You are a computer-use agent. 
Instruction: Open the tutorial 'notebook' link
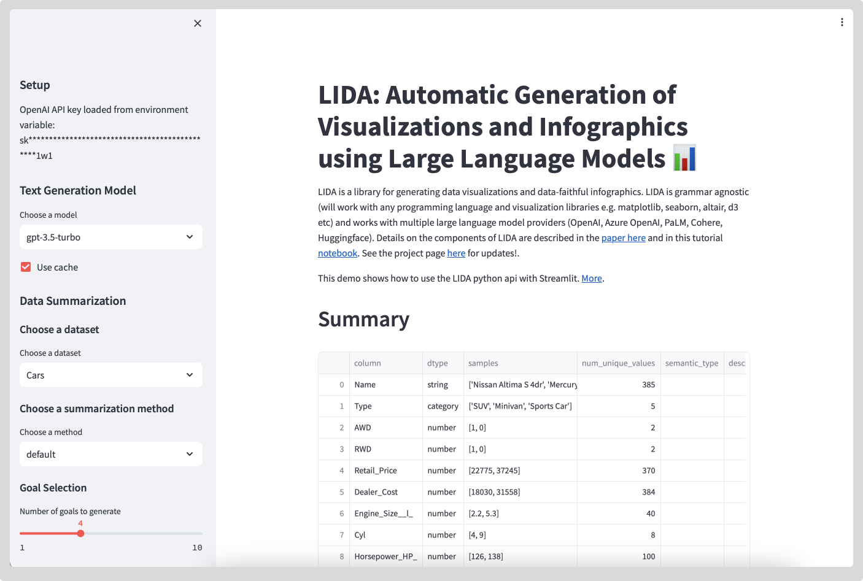point(338,253)
